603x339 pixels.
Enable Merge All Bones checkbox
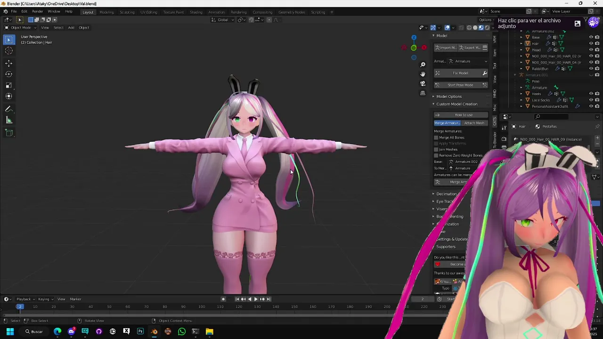(436, 137)
